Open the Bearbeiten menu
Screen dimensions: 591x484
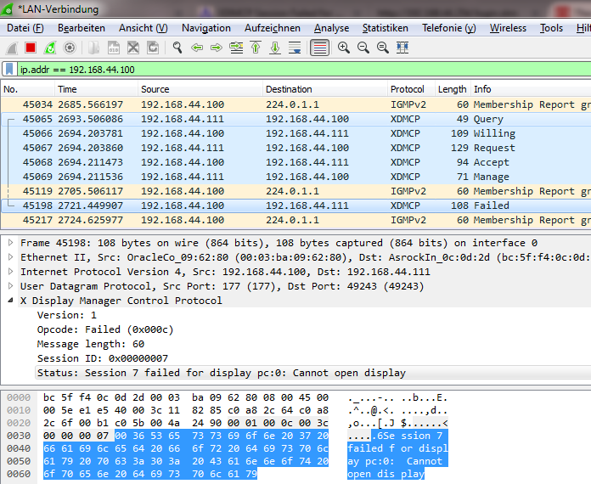tap(82, 28)
